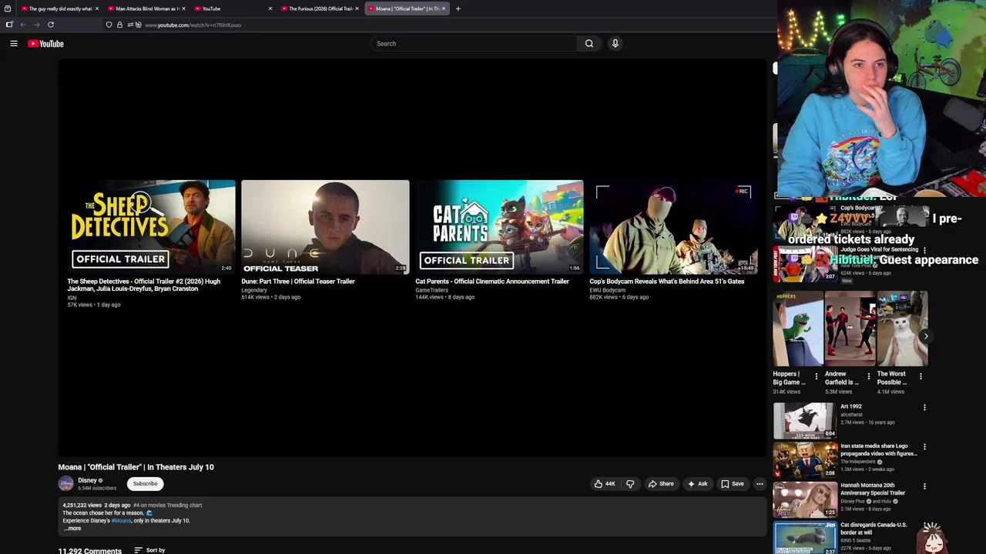Click the #Moana hashtag link
The width and height of the screenshot is (986, 554).
121,521
